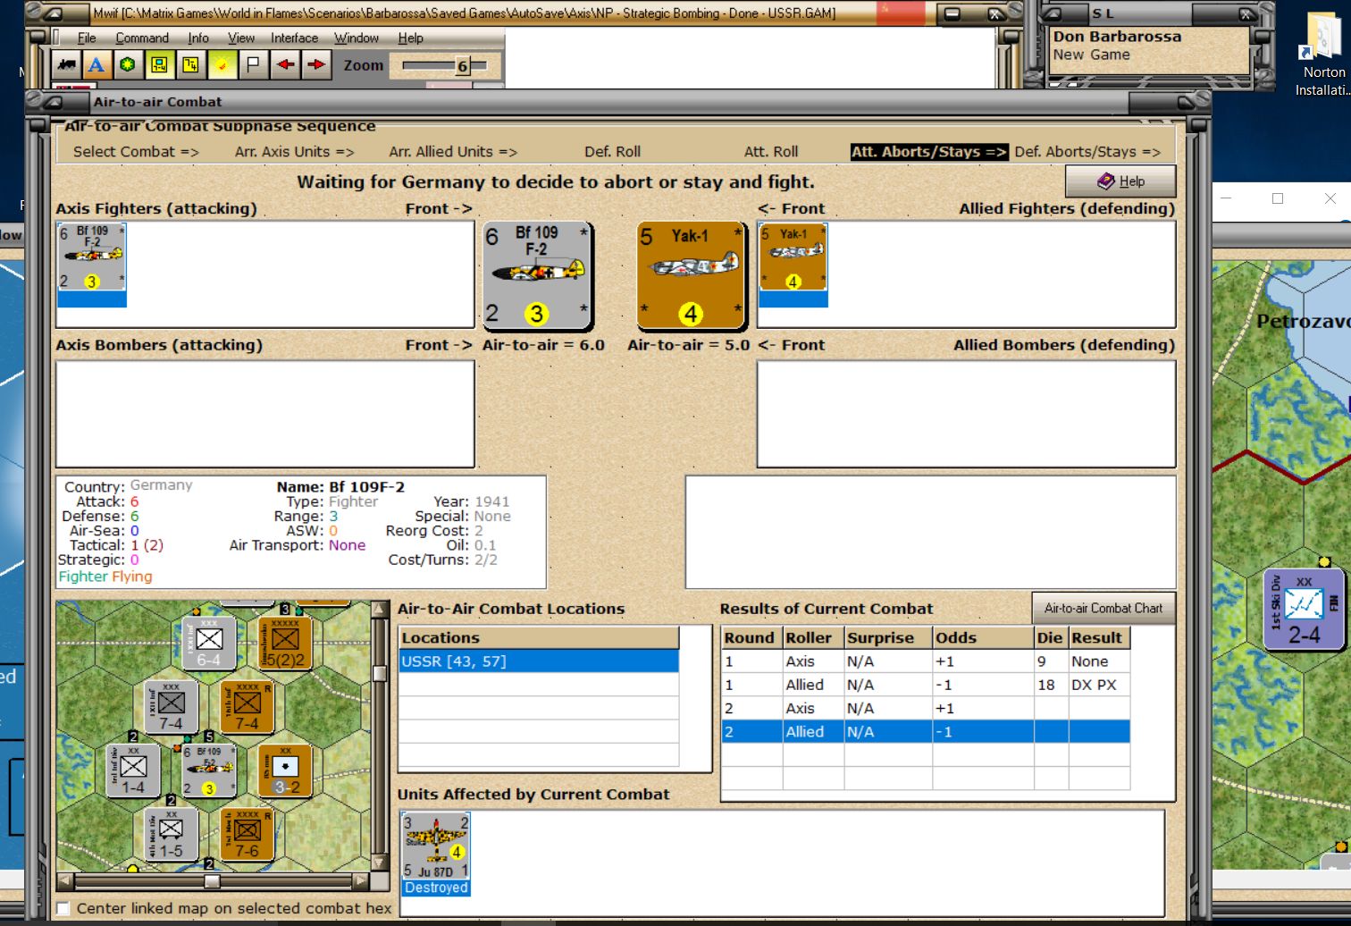
Task: Click the Help button in the combat window
Action: 1120,181
